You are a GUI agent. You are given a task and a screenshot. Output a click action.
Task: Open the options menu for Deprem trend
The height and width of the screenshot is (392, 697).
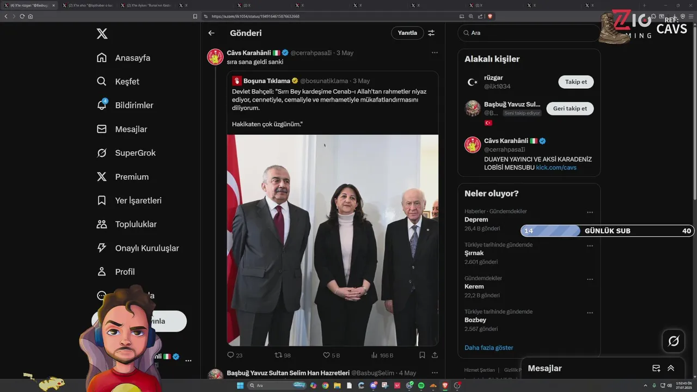pyautogui.click(x=590, y=213)
